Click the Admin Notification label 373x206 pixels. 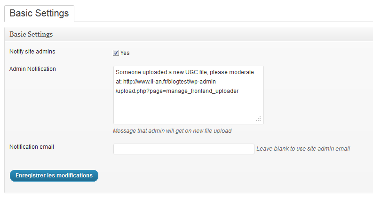(x=32, y=69)
